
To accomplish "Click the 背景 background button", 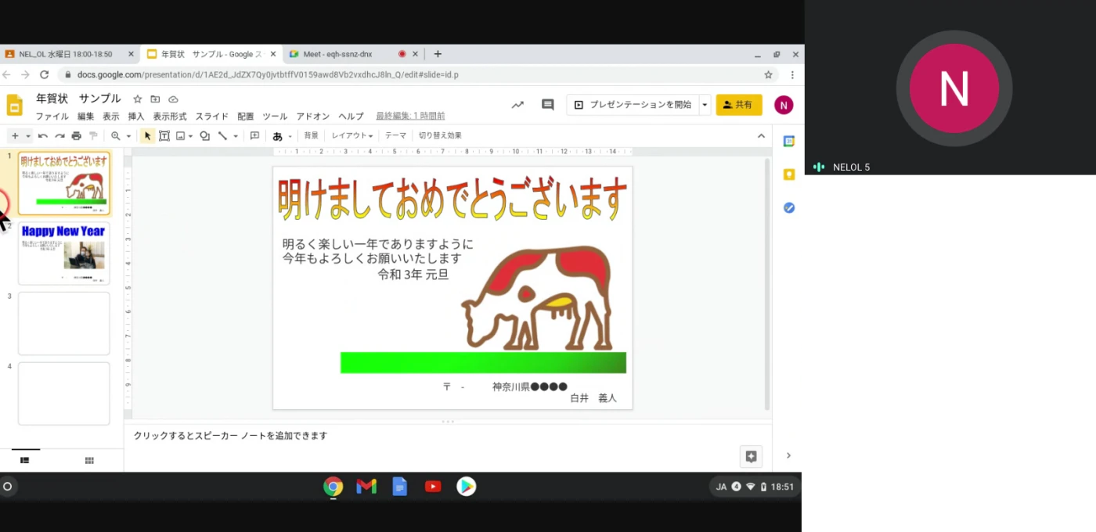I will (x=312, y=135).
